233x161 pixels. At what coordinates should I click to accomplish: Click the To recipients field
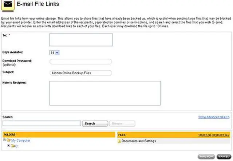coord(81,40)
